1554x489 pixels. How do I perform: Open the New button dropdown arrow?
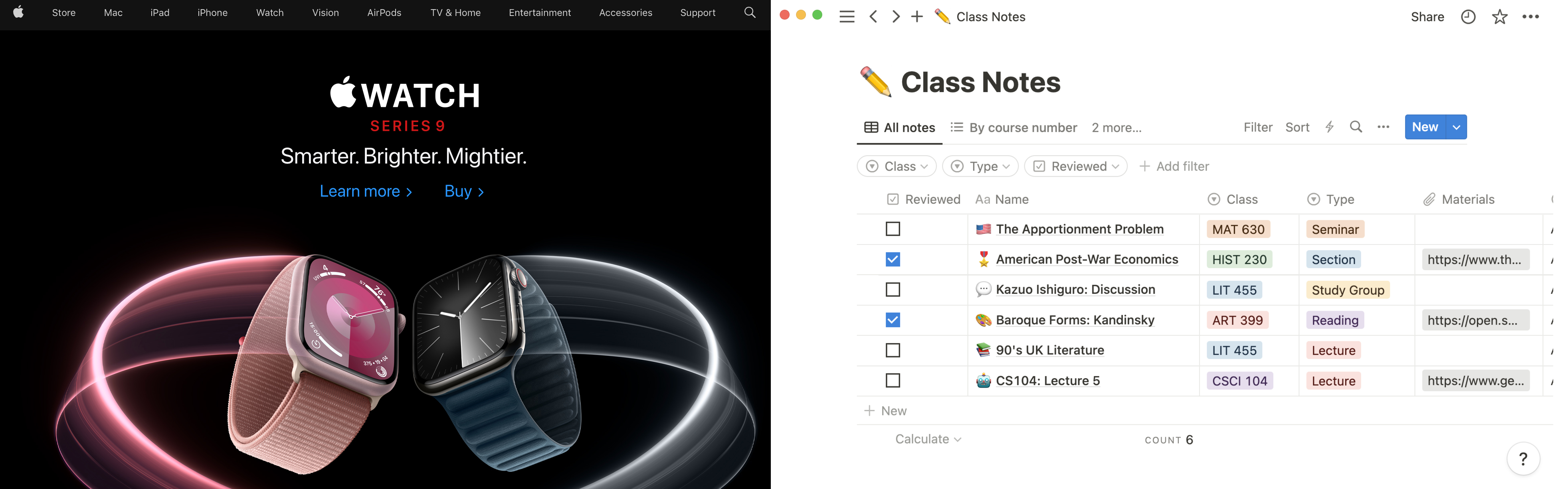pyautogui.click(x=1456, y=127)
